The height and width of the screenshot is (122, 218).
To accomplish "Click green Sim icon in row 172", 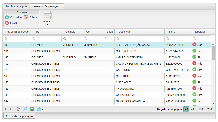I will [x=194, y=70].
